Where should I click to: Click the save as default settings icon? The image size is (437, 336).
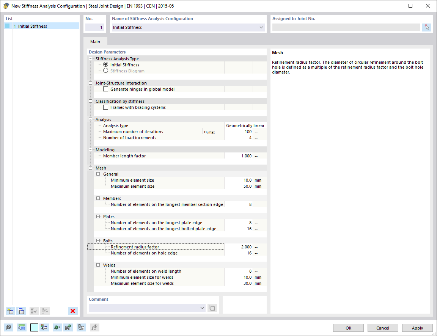68,327
